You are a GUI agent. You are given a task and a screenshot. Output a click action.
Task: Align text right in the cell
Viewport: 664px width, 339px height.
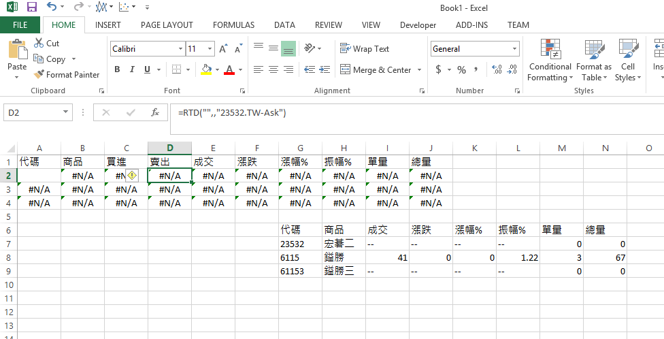pyautogui.click(x=288, y=69)
